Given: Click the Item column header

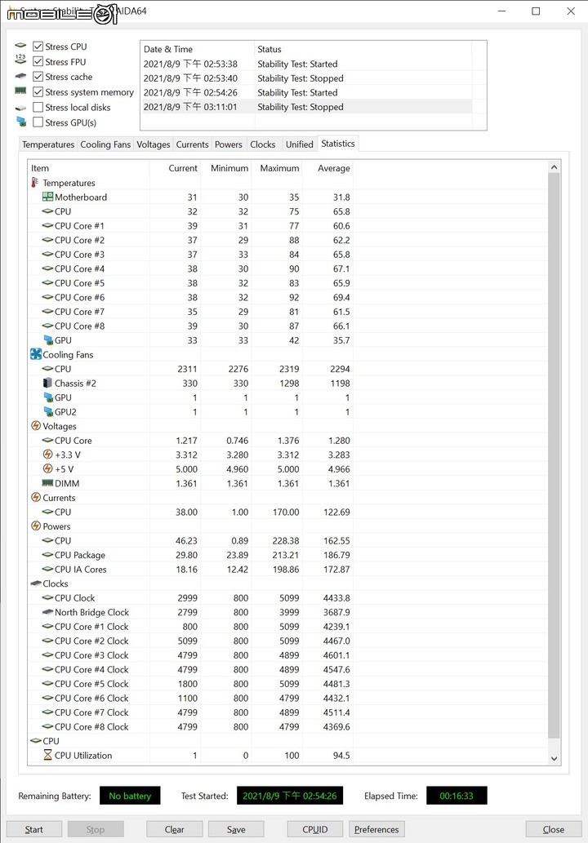Looking at the screenshot, I should point(89,168).
